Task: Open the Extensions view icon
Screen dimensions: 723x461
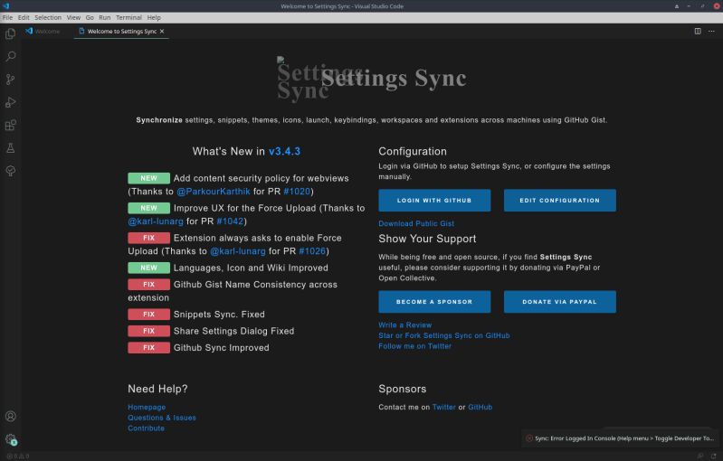Action: [x=11, y=125]
